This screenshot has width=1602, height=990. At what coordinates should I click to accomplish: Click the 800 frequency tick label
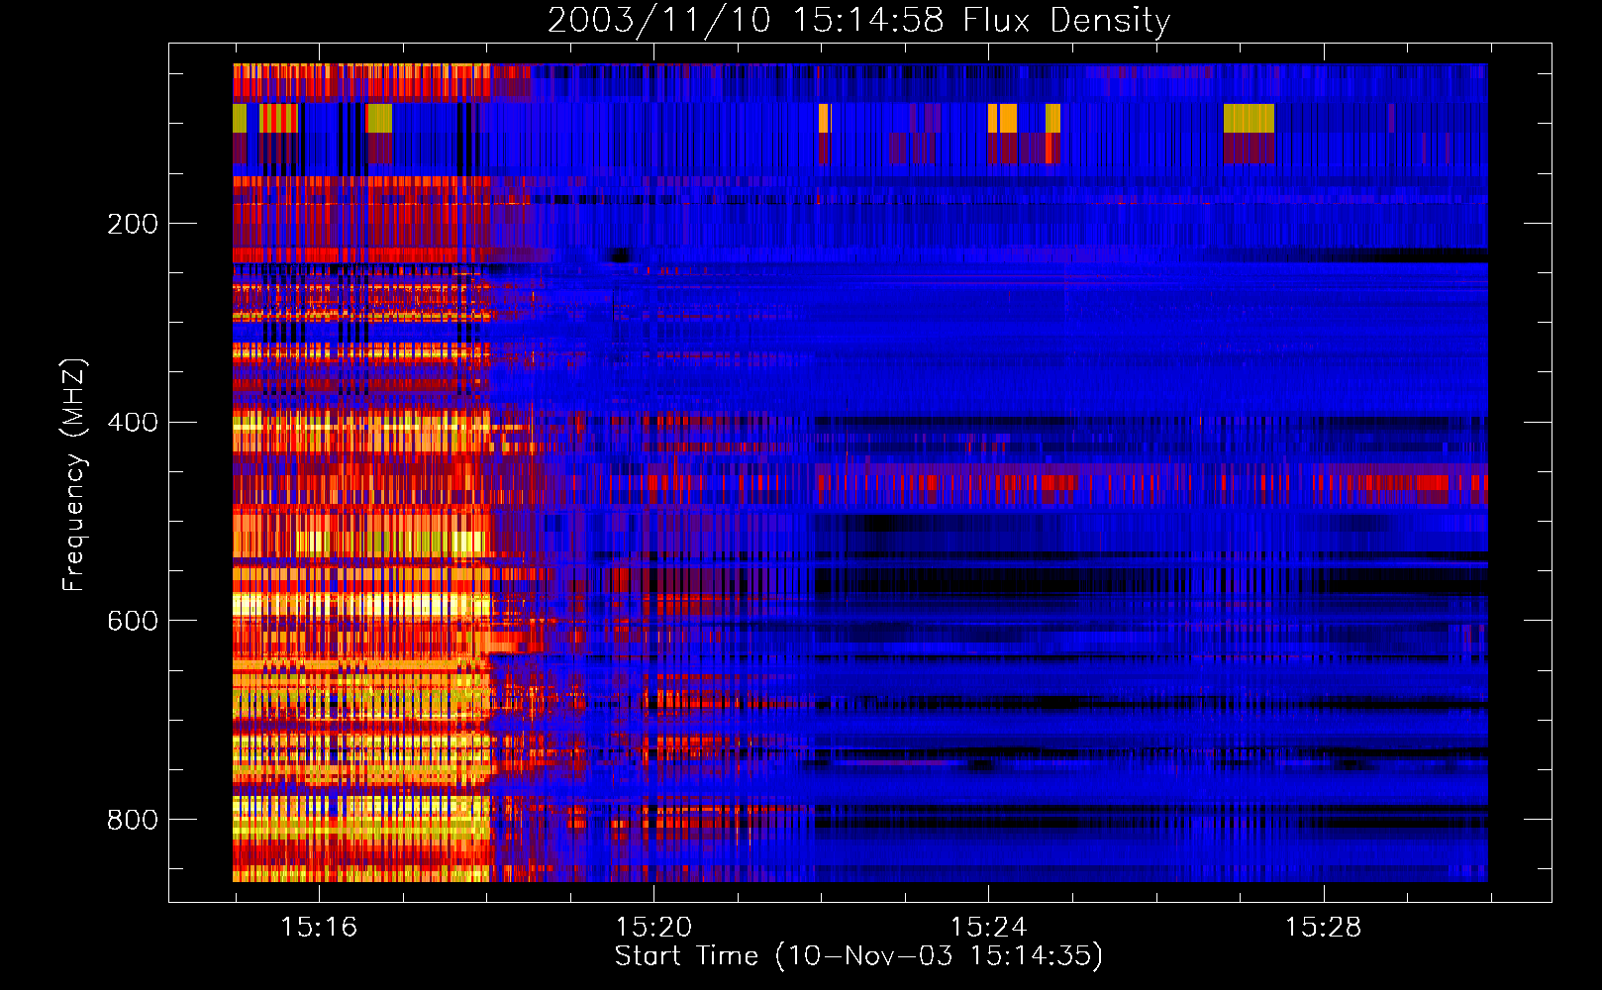(133, 820)
